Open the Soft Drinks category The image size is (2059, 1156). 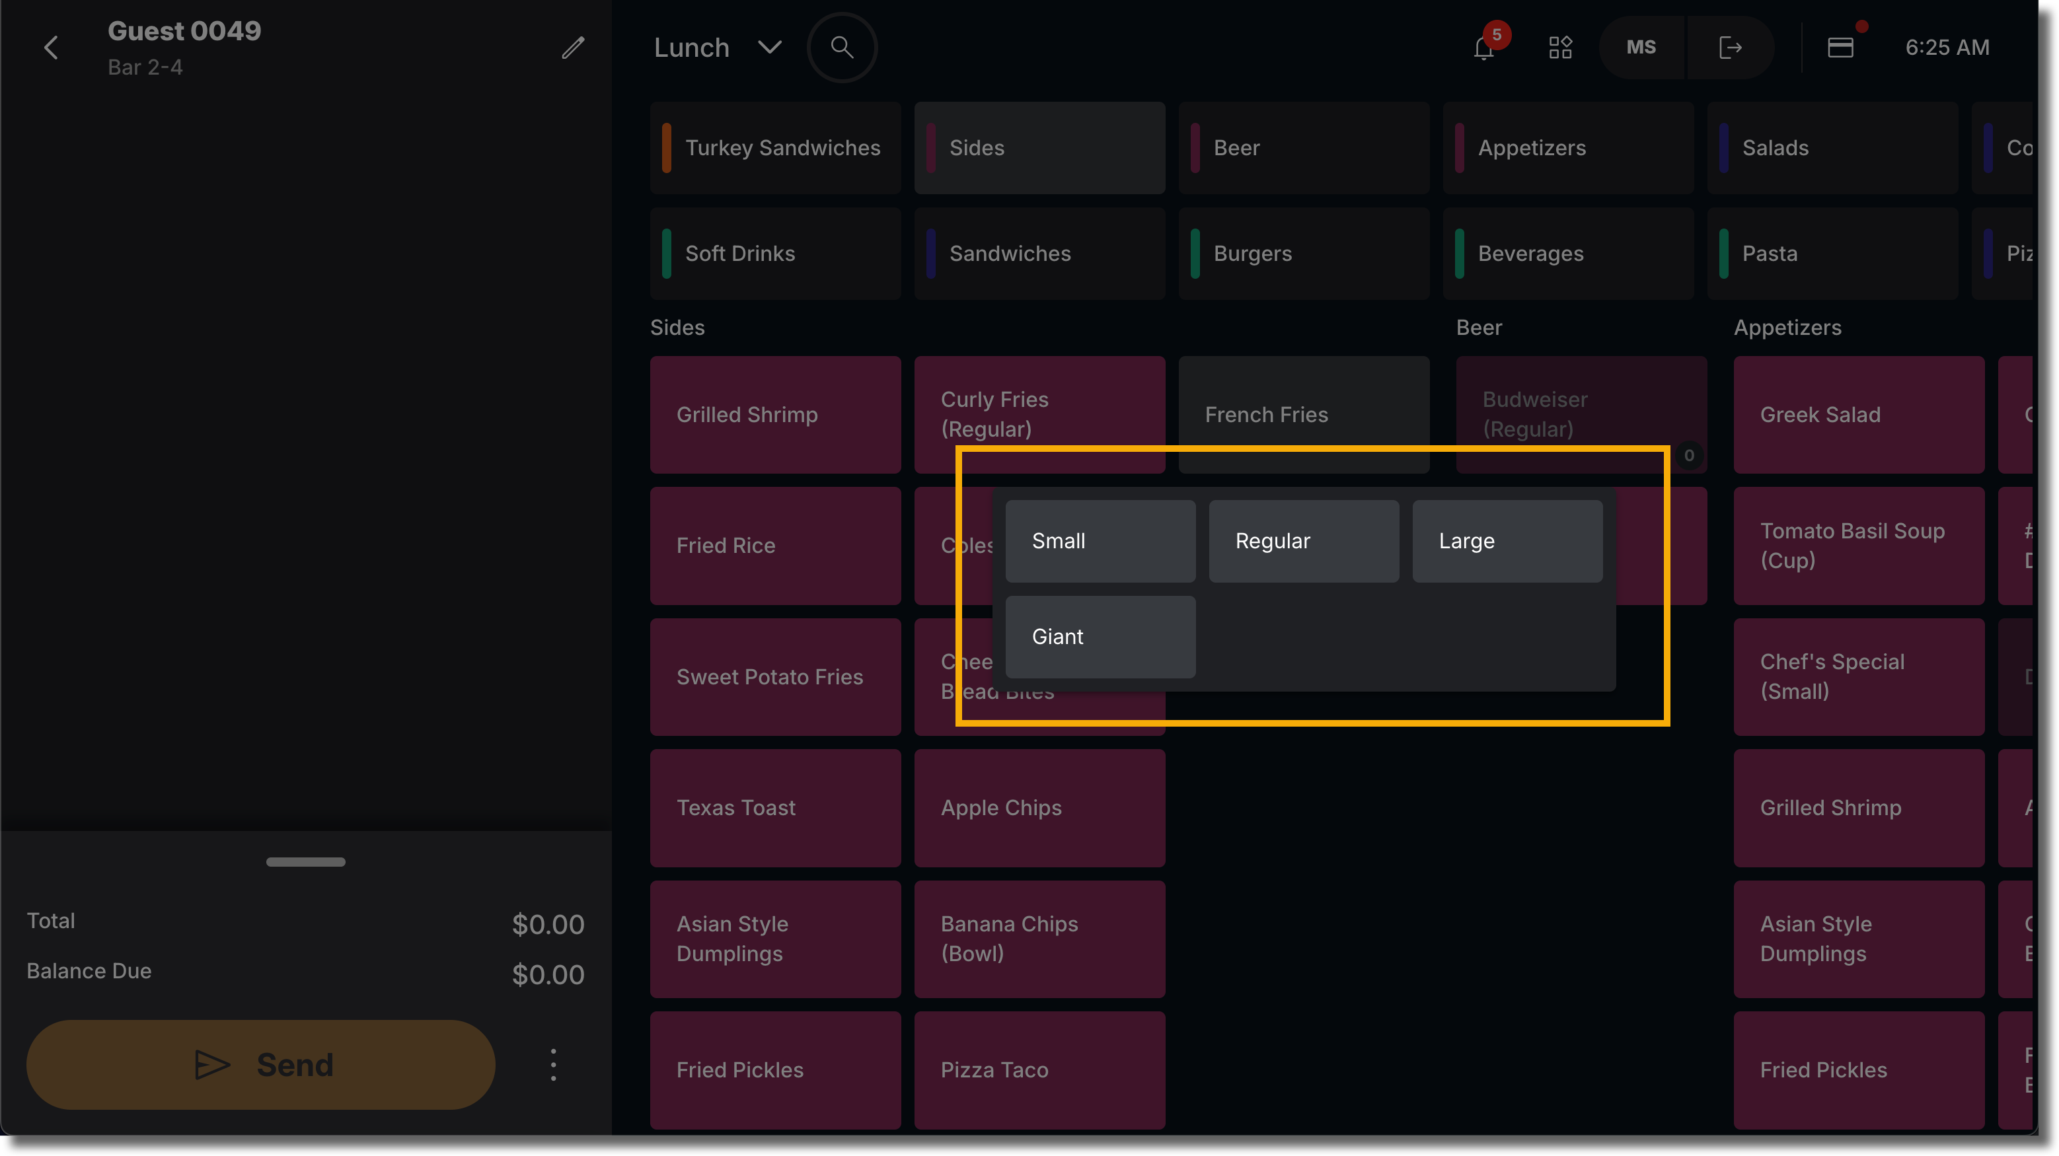tap(775, 253)
